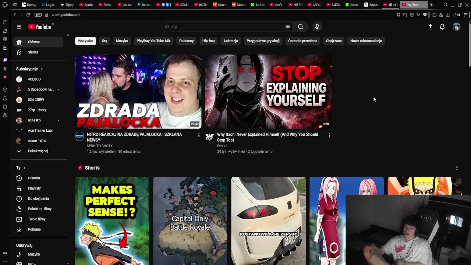Screen dimensions: 471x265
Task: Open Evolv1 channel avatar
Action: pos(210,137)
